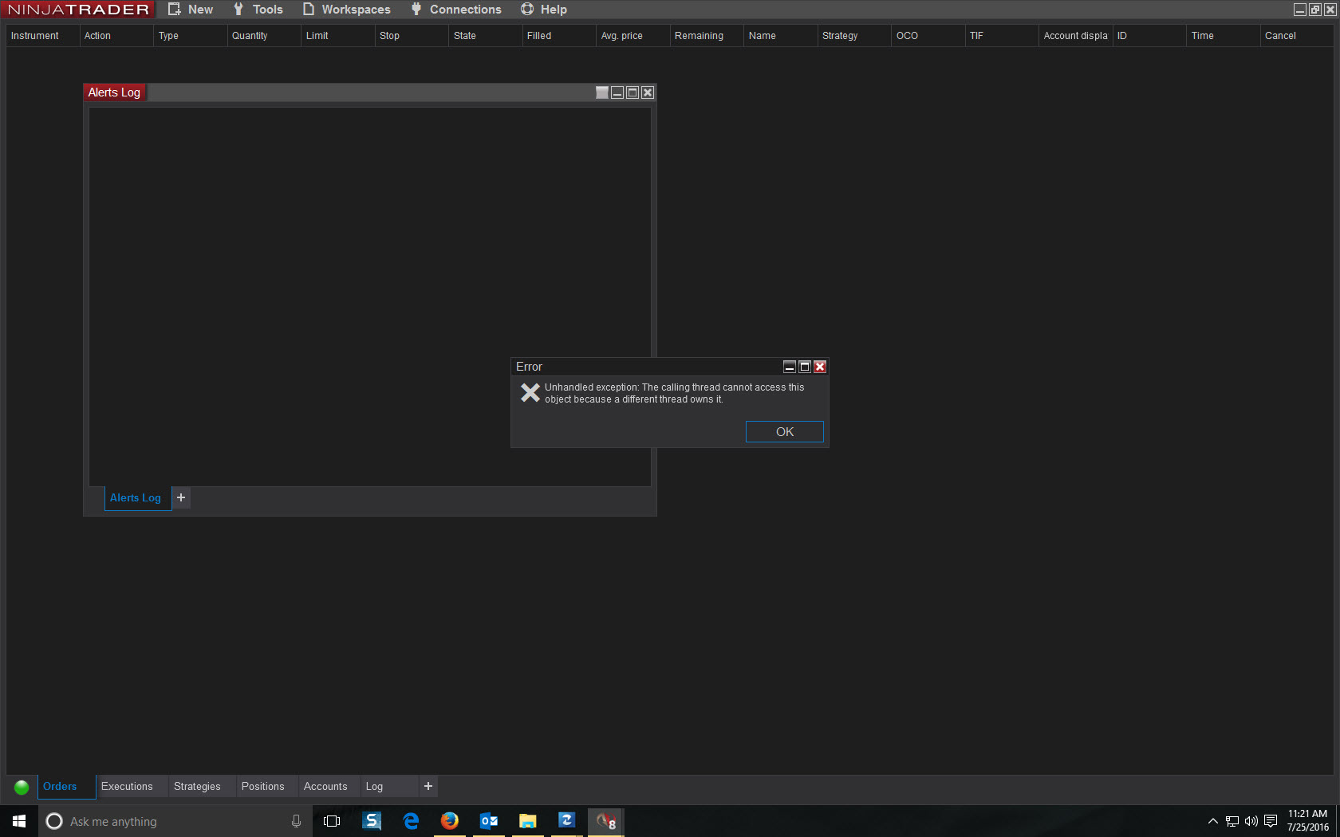
Task: Click the Stop column header
Action: pos(412,36)
